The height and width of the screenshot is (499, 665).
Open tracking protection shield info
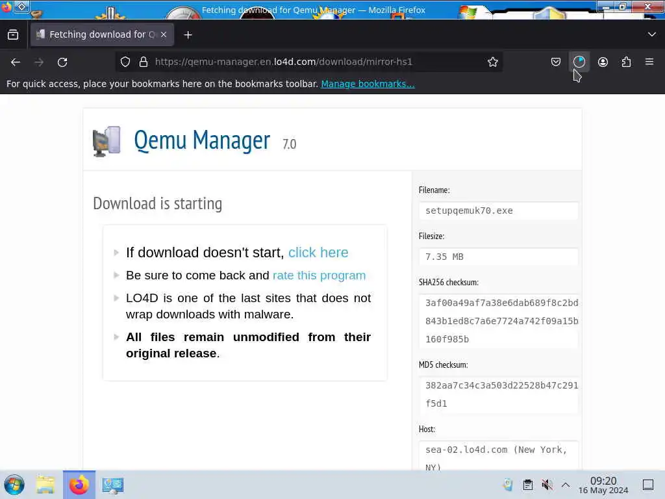click(125, 62)
